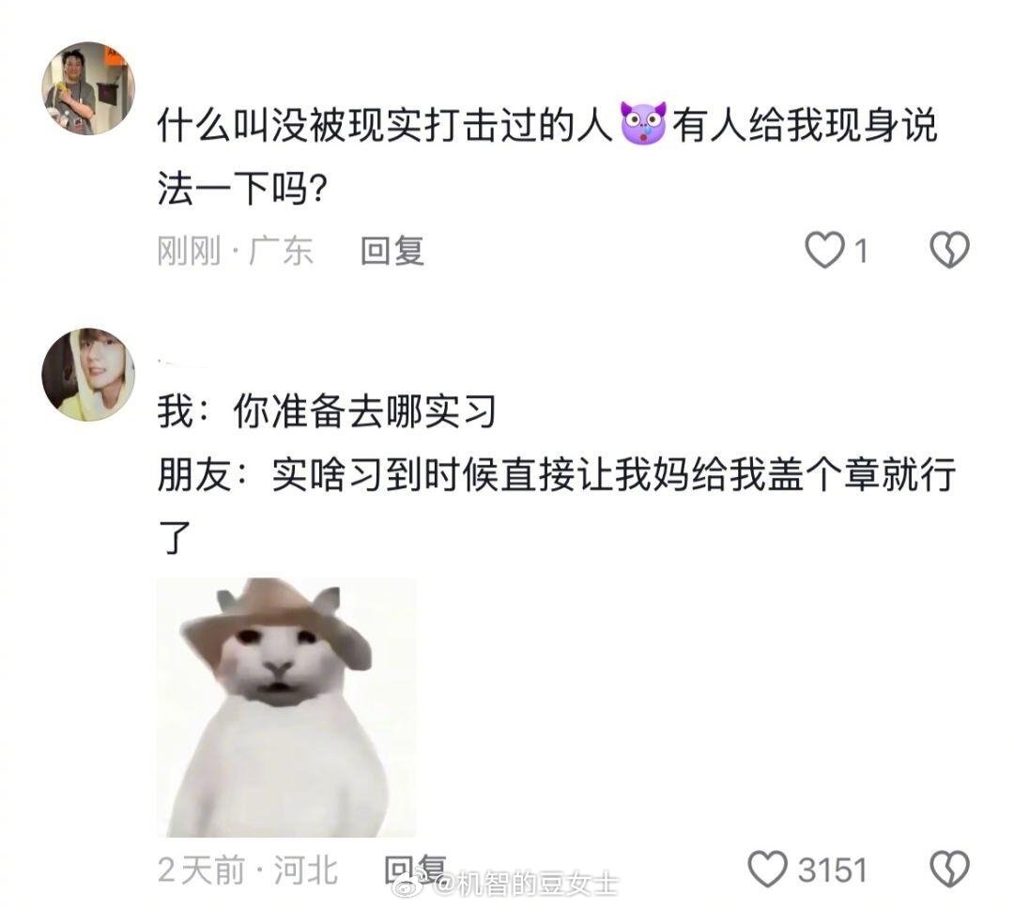
Task: Like the comment posted from 广东
Action: tap(824, 251)
